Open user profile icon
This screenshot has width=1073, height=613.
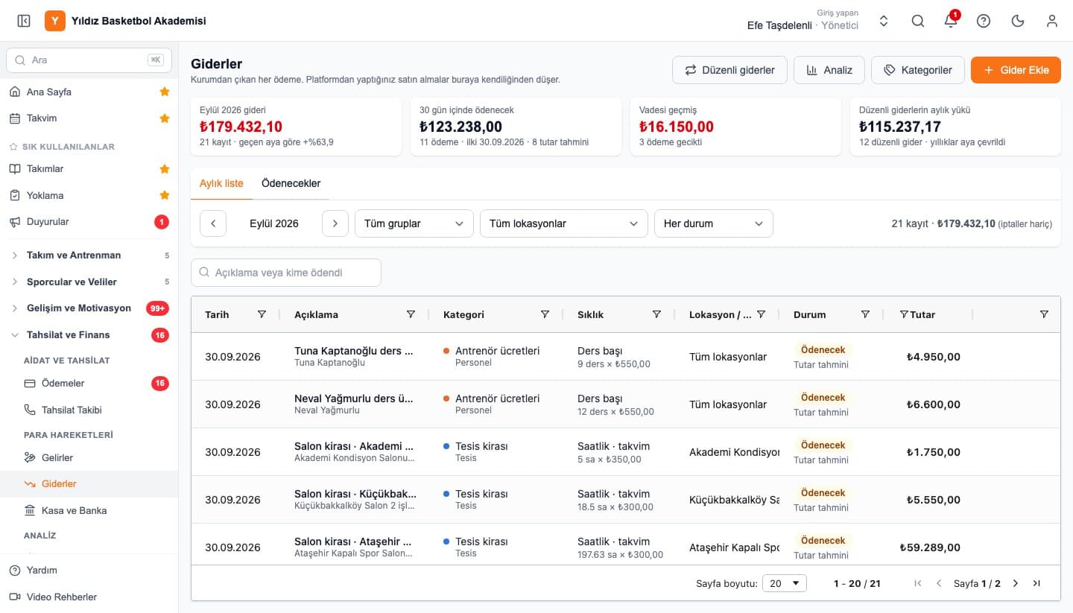1052,21
